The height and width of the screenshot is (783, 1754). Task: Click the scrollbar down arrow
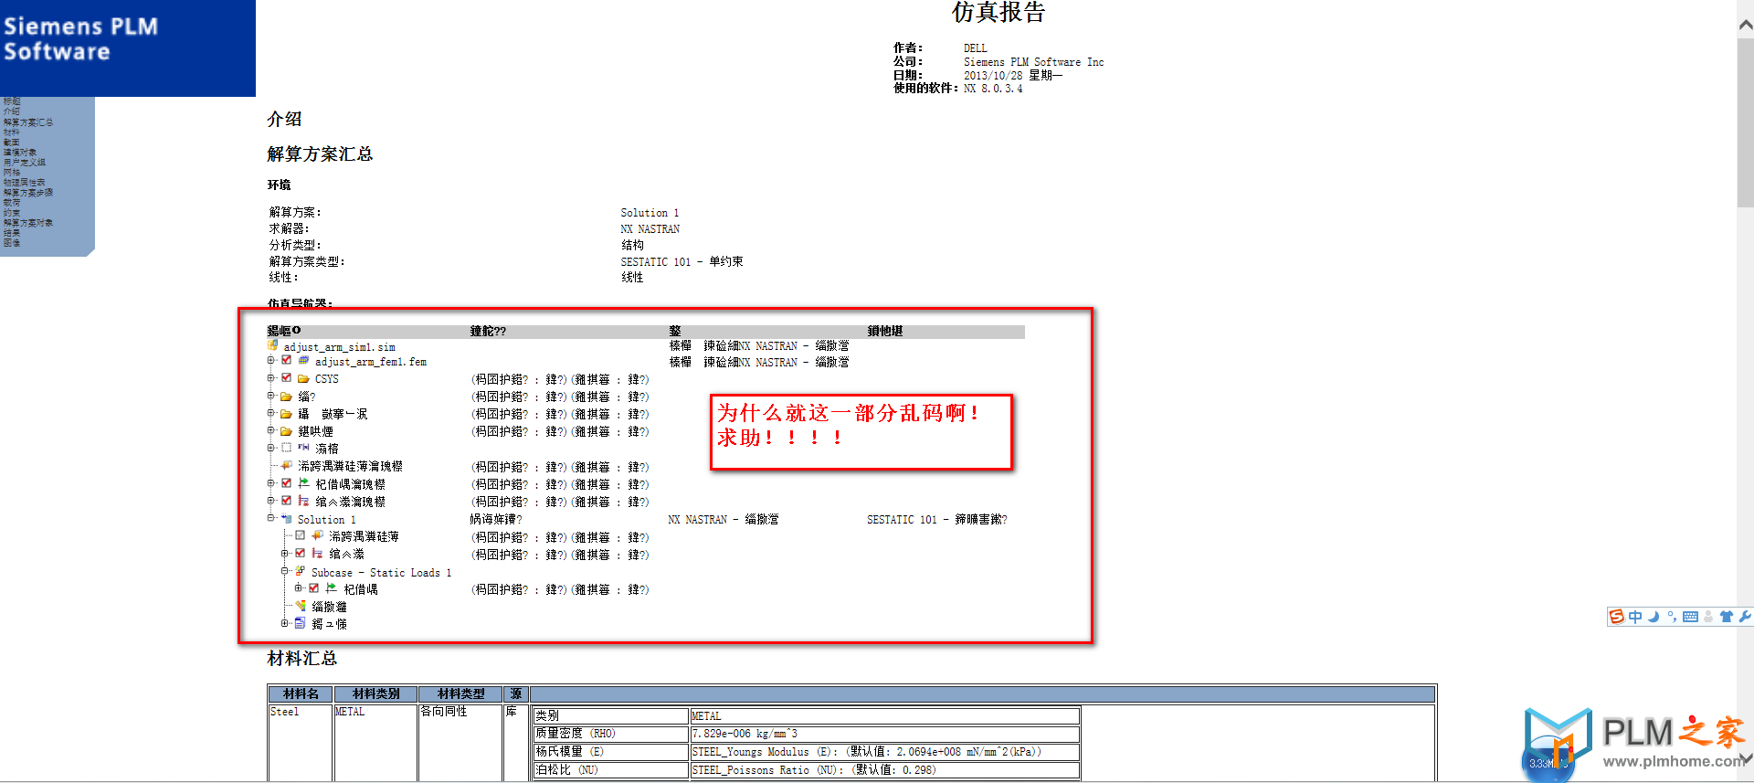[x=1745, y=757]
